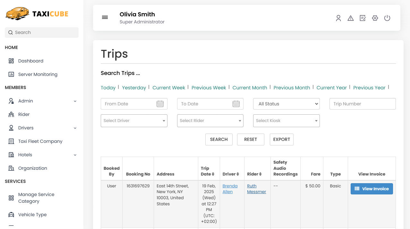Click the power logout icon
Image resolution: width=410 pixels, height=229 pixels.
point(387,18)
